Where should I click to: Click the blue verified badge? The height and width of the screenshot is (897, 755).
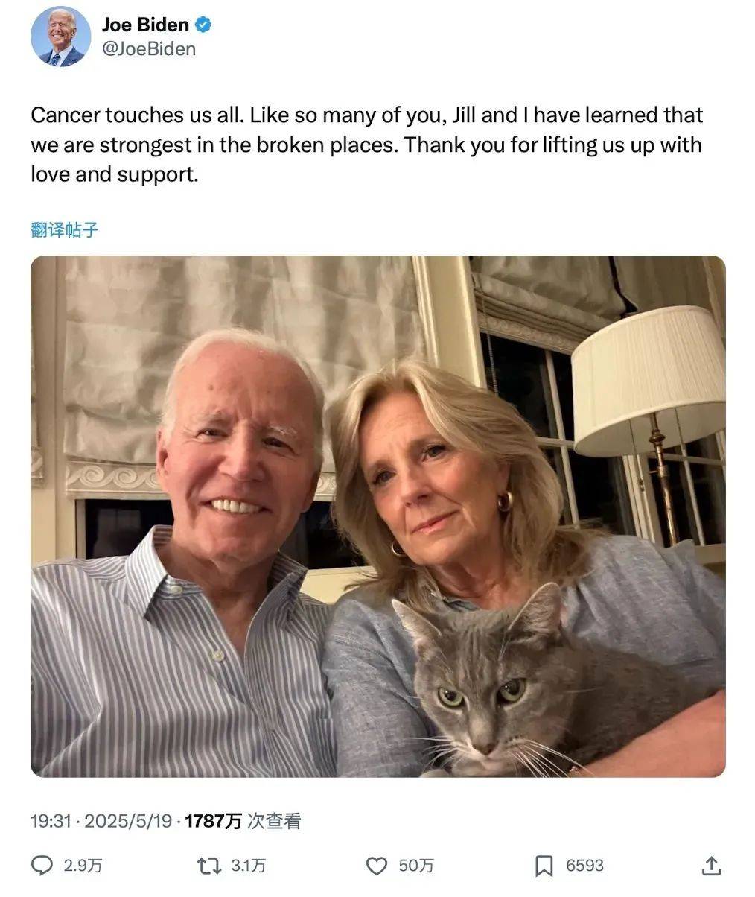(203, 25)
